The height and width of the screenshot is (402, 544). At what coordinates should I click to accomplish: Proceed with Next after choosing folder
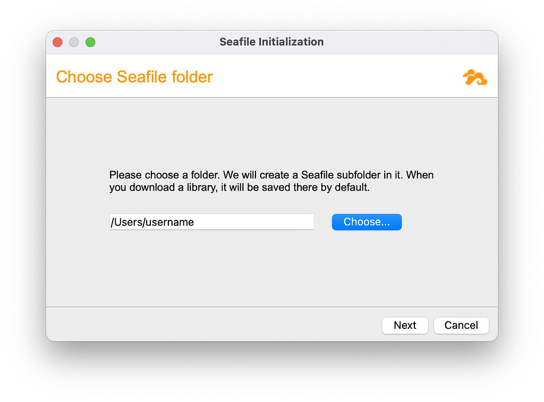pyautogui.click(x=405, y=325)
